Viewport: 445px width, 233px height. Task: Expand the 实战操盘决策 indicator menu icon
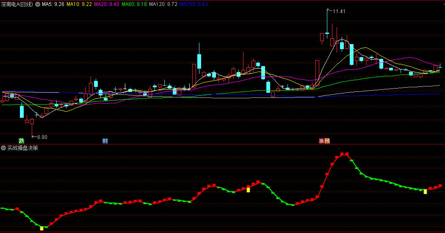(x=3, y=148)
